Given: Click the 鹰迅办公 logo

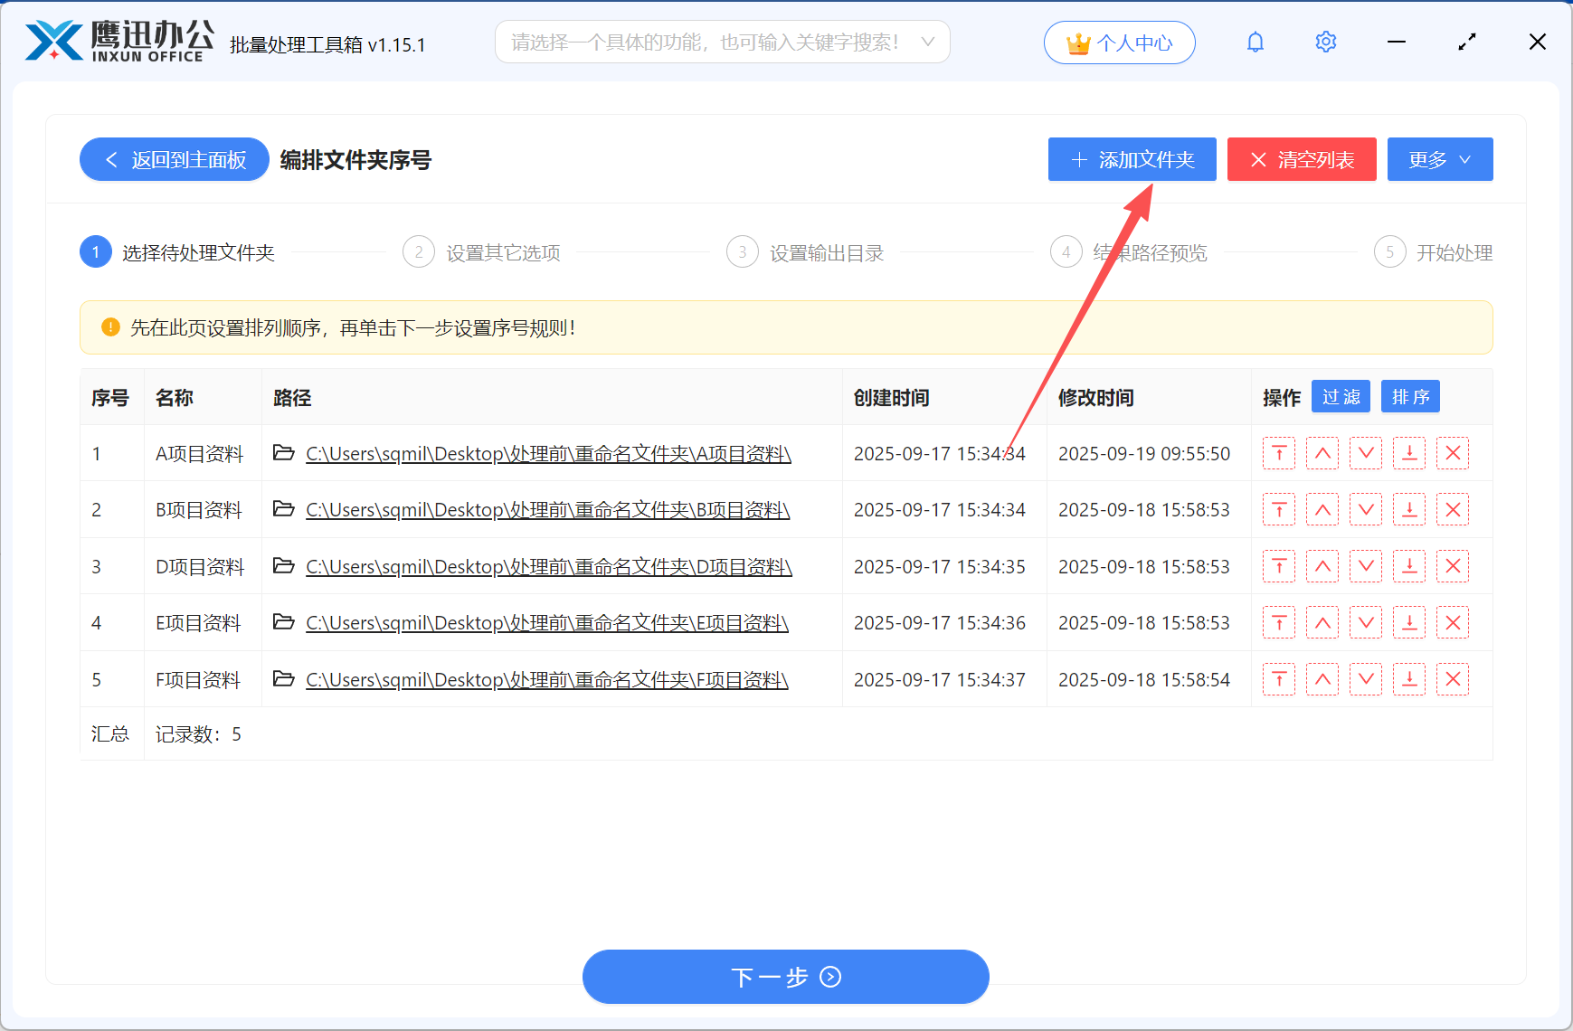Looking at the screenshot, I should 116,40.
